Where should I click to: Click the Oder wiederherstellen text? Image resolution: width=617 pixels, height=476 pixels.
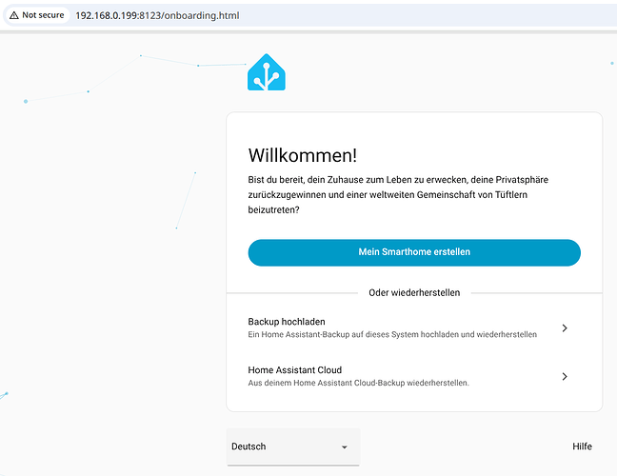(x=414, y=292)
